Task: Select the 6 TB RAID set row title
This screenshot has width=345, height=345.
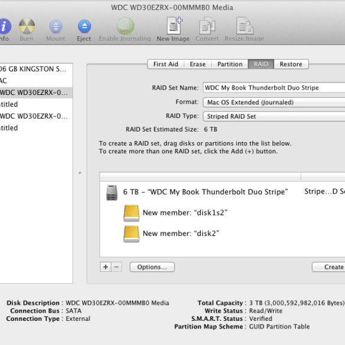Action: (x=205, y=192)
